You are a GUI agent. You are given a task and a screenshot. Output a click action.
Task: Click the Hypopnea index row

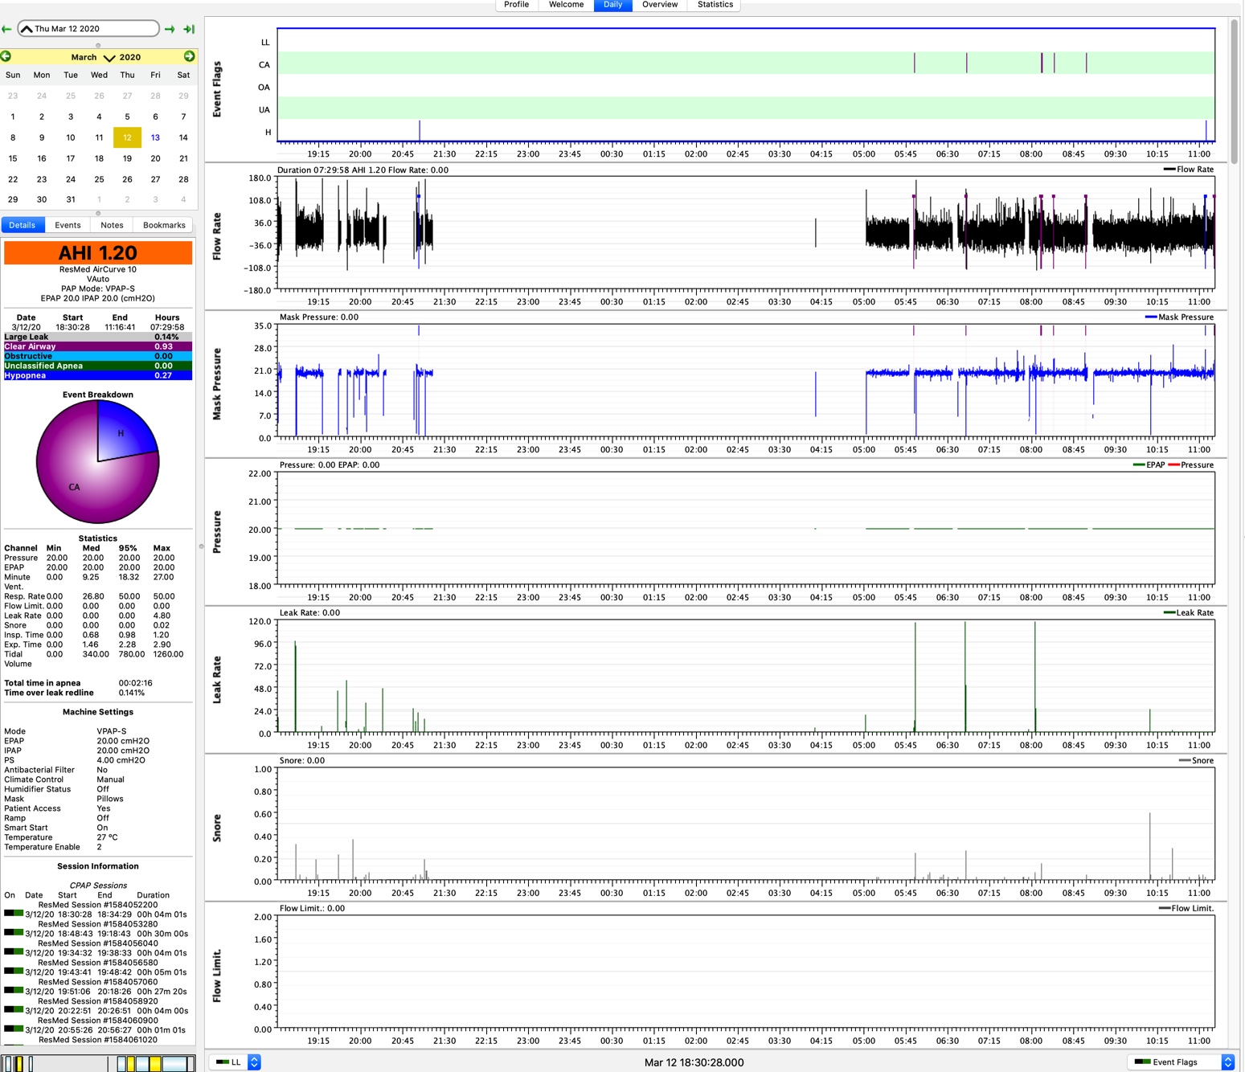pyautogui.click(x=98, y=375)
